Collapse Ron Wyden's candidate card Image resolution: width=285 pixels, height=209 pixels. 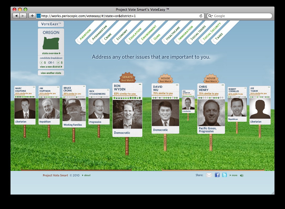point(140,84)
